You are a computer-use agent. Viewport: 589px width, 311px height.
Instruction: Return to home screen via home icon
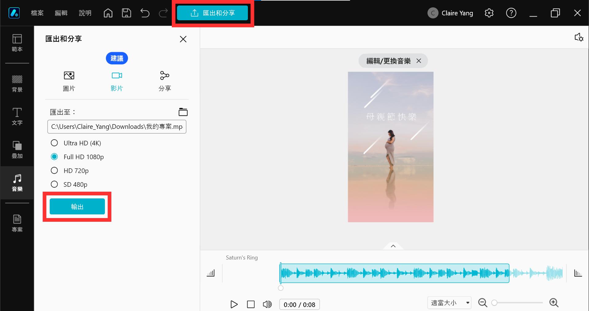click(108, 13)
